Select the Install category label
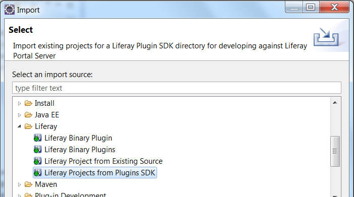The image size is (354, 197). click(x=44, y=103)
